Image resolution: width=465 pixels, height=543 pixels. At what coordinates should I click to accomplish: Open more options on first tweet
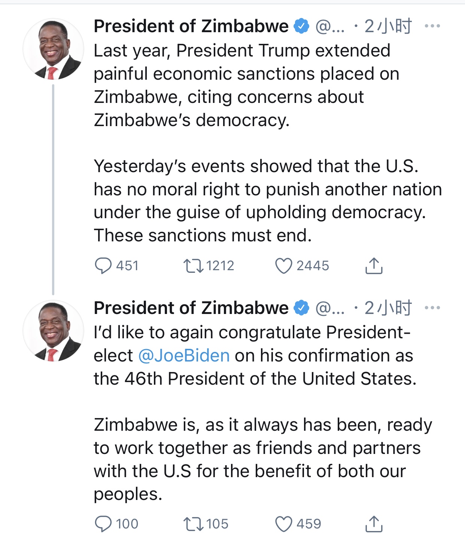pyautogui.click(x=432, y=26)
